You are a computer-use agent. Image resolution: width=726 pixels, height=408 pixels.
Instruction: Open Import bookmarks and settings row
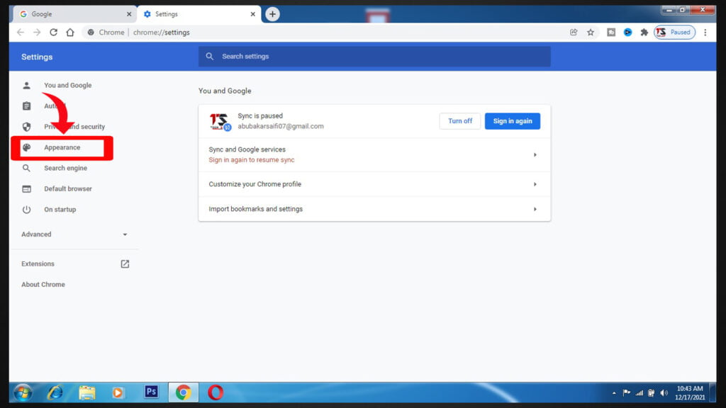[374, 209]
